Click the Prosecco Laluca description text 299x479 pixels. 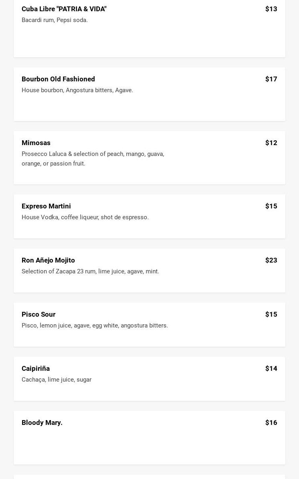coord(93,159)
